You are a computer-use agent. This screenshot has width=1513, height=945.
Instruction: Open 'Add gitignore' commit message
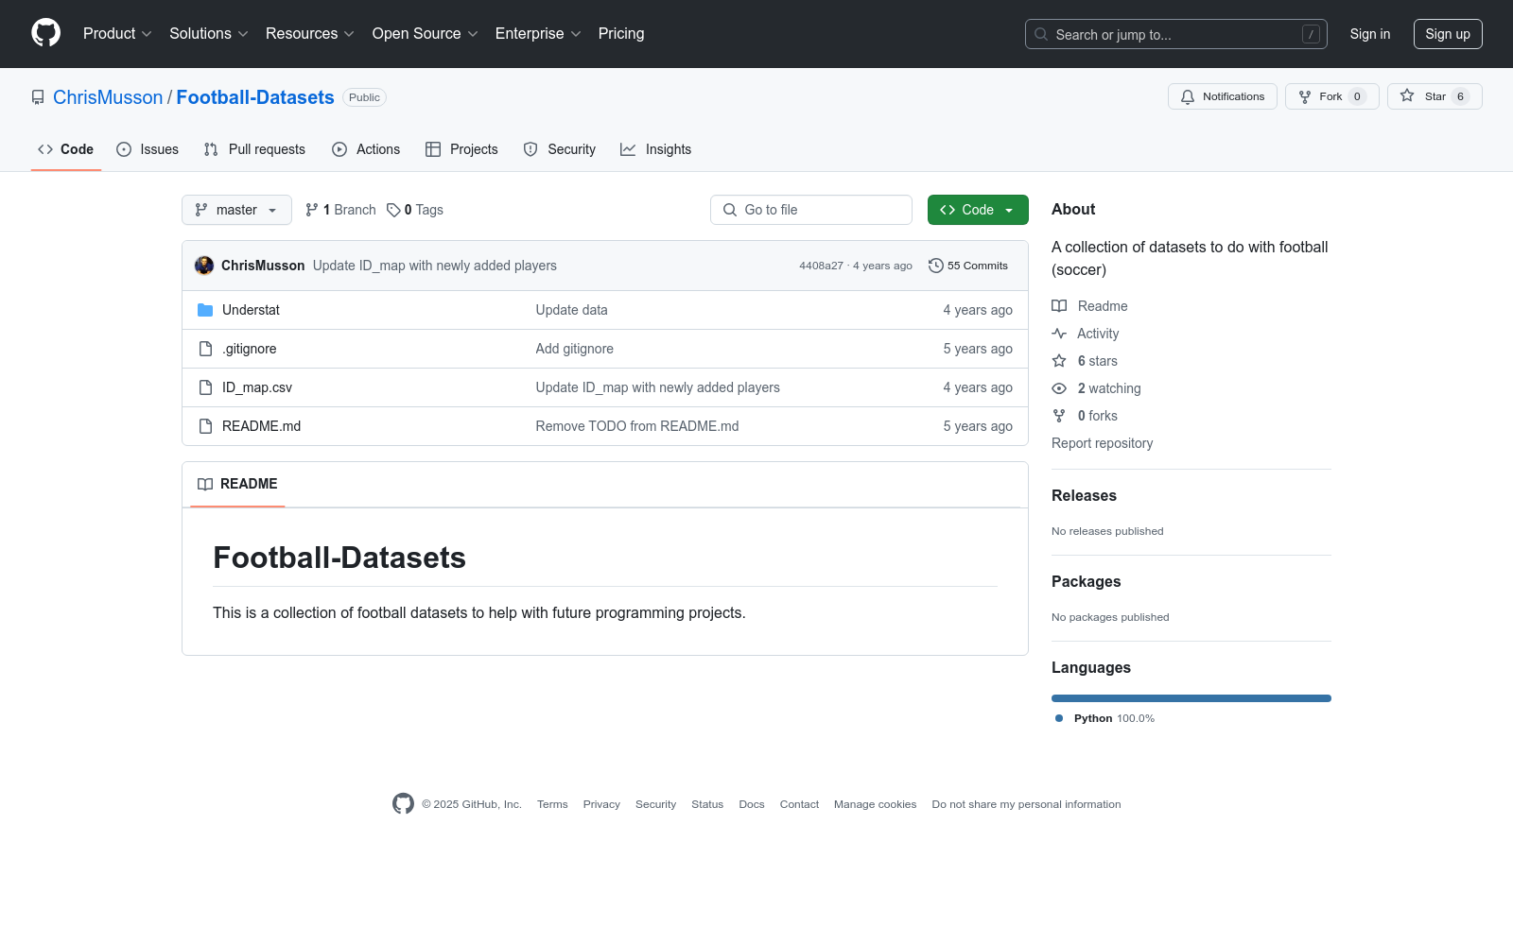pyautogui.click(x=575, y=349)
